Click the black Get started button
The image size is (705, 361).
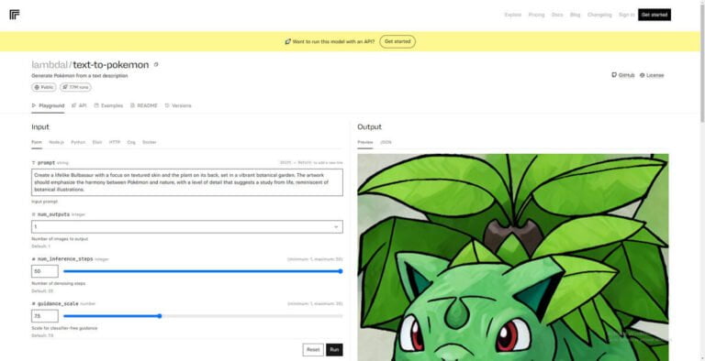[x=655, y=15]
